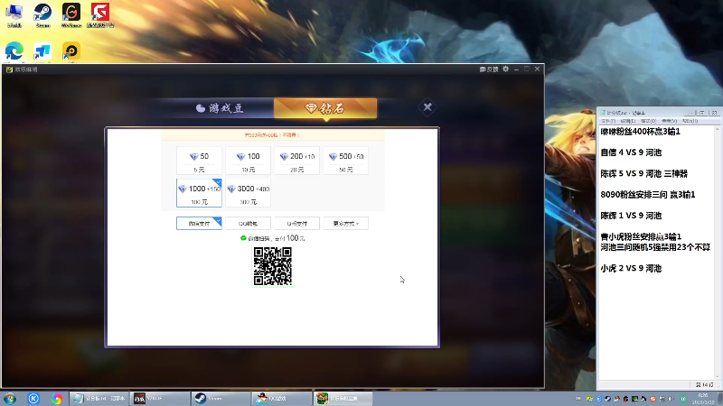Open the taskbar clock

click(x=703, y=399)
